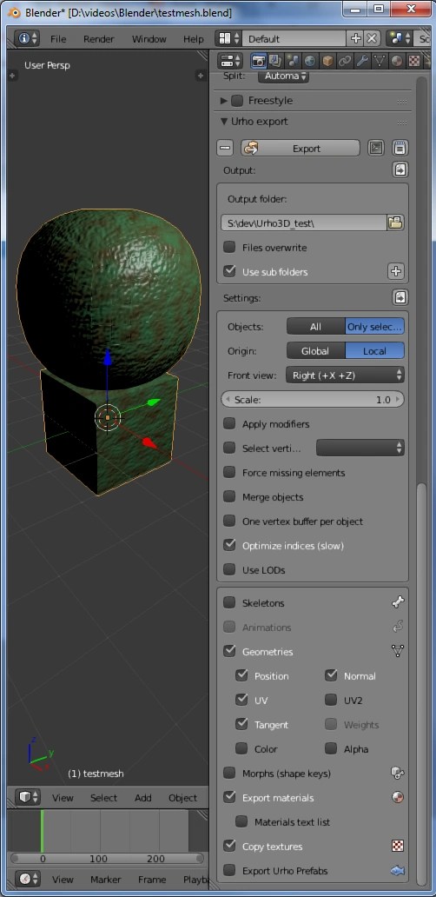The image size is (436, 897).
Task: Open the Texture properties tab icon
Action: click(x=413, y=61)
